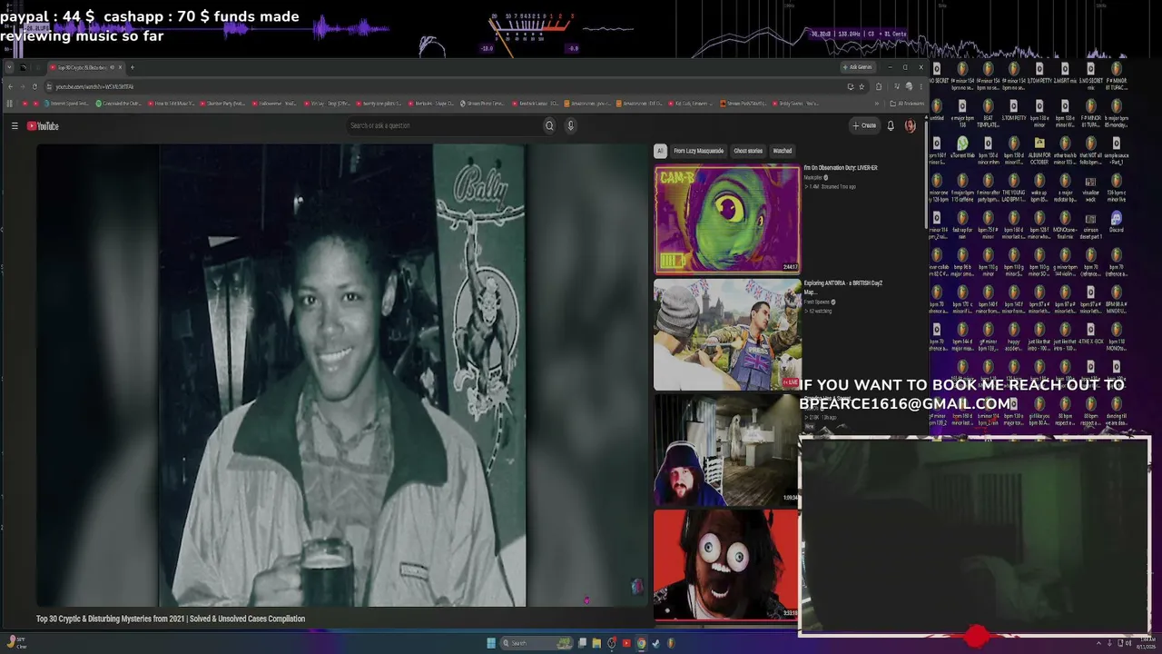Open the taskbar weather widget
The width and height of the screenshot is (1162, 654).
16,643
